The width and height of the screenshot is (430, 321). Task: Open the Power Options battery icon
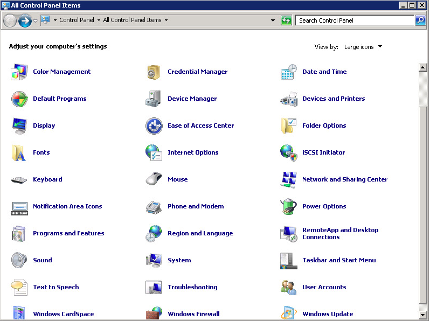(x=289, y=206)
